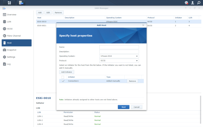Click the search magnifier icon
The width and height of the screenshot is (203, 127).
tap(199, 3)
